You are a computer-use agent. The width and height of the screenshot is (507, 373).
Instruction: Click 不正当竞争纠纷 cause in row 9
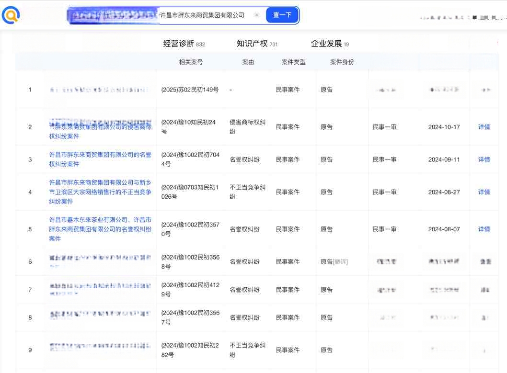coord(247,350)
